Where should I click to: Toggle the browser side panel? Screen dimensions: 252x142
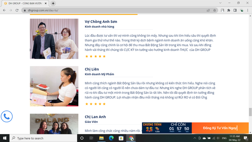tap(235, 10)
